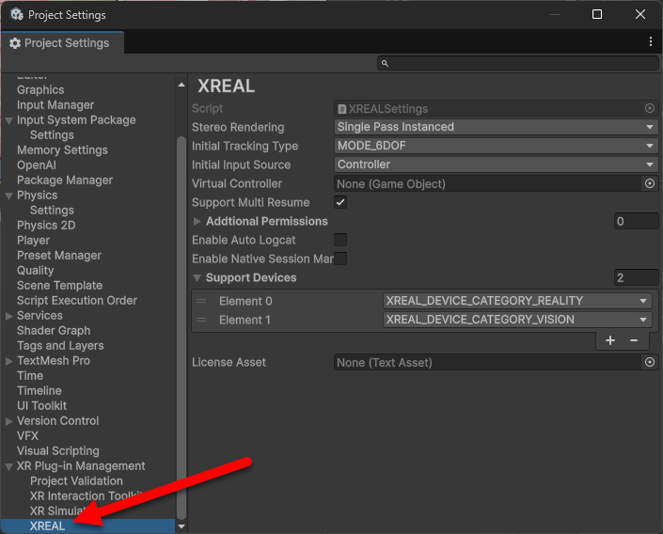Open OpenAI settings category

[37, 165]
